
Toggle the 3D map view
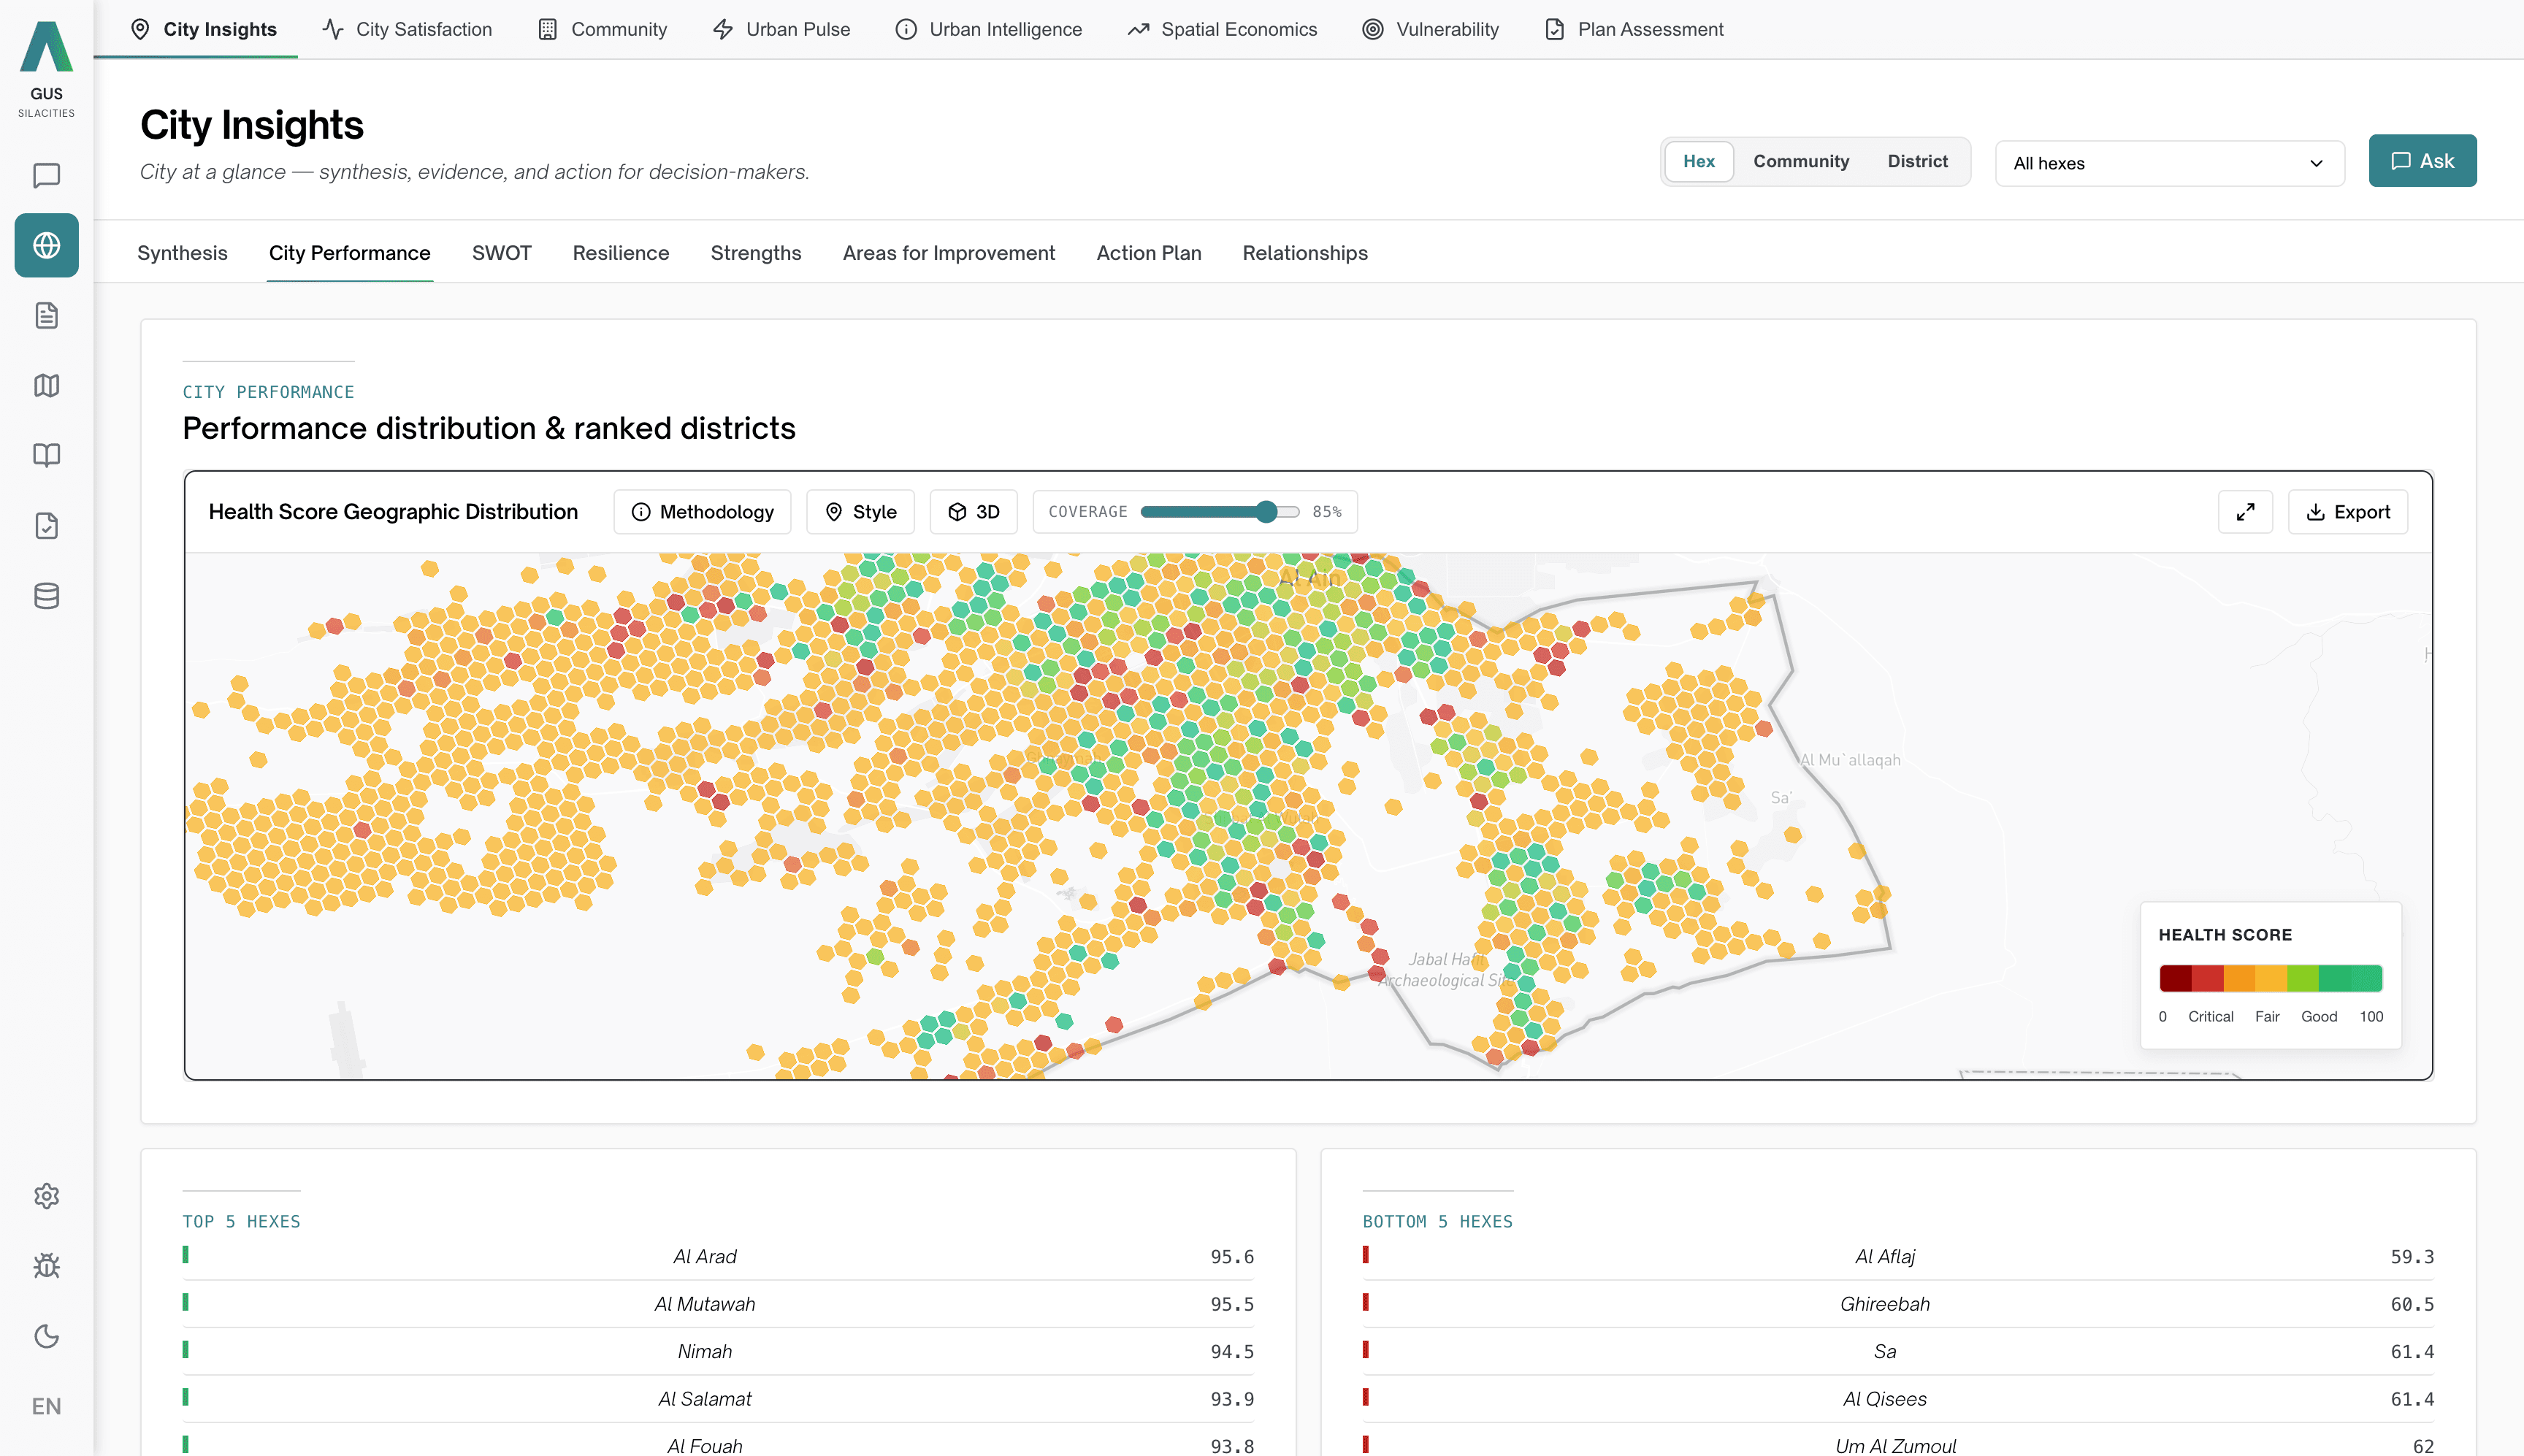pos(973,512)
